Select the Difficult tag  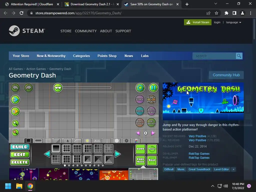(169, 169)
